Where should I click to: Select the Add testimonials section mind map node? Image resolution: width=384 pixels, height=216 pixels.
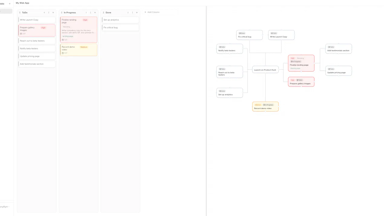[339, 49]
